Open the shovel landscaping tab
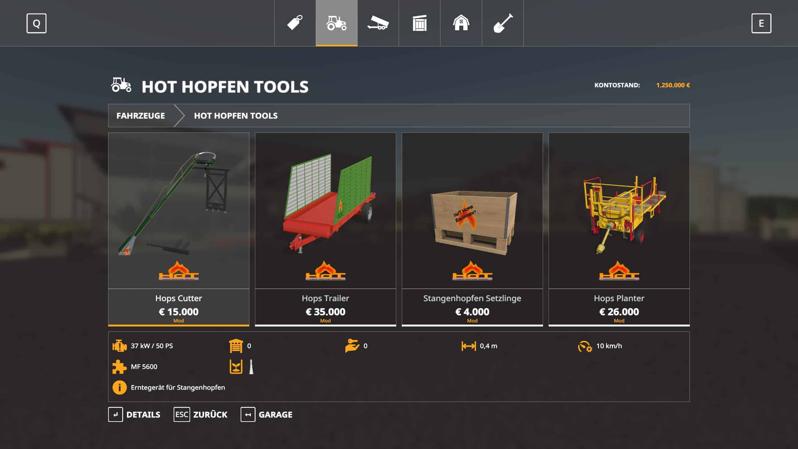This screenshot has width=798, height=449. 503,23
